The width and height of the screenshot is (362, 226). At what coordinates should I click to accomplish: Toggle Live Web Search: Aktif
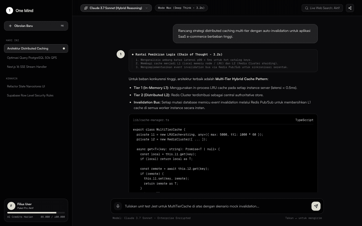(322, 8)
